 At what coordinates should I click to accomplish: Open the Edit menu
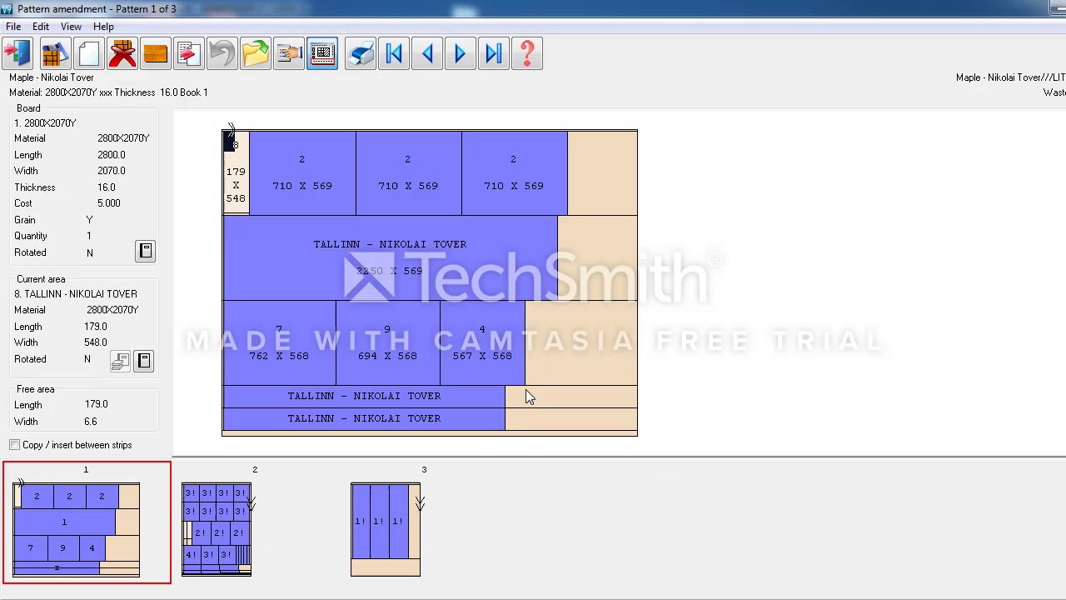(41, 27)
